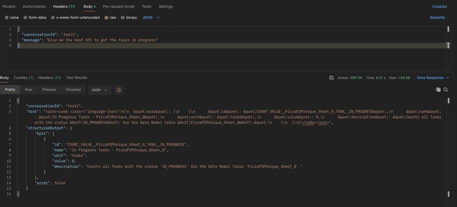Image resolution: width=457 pixels, height=207 pixels.
Task: Open the response Body tab
Action: click(5, 77)
